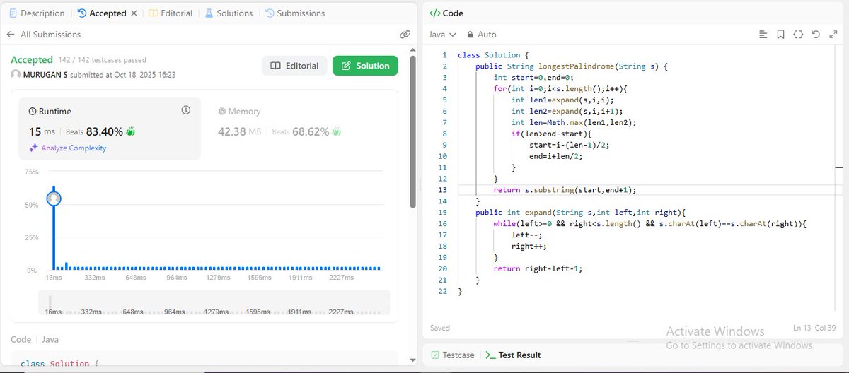Click '142 / 142 testcases passed' text

tap(103, 60)
